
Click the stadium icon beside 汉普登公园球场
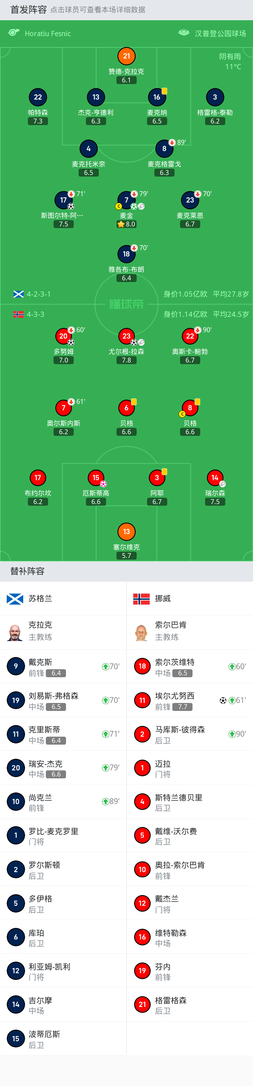tap(184, 33)
